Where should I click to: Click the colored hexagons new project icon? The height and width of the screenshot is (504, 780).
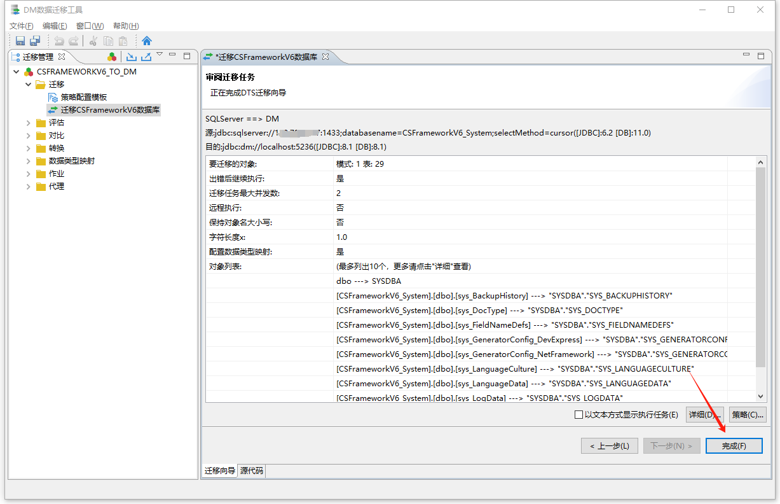click(x=112, y=57)
